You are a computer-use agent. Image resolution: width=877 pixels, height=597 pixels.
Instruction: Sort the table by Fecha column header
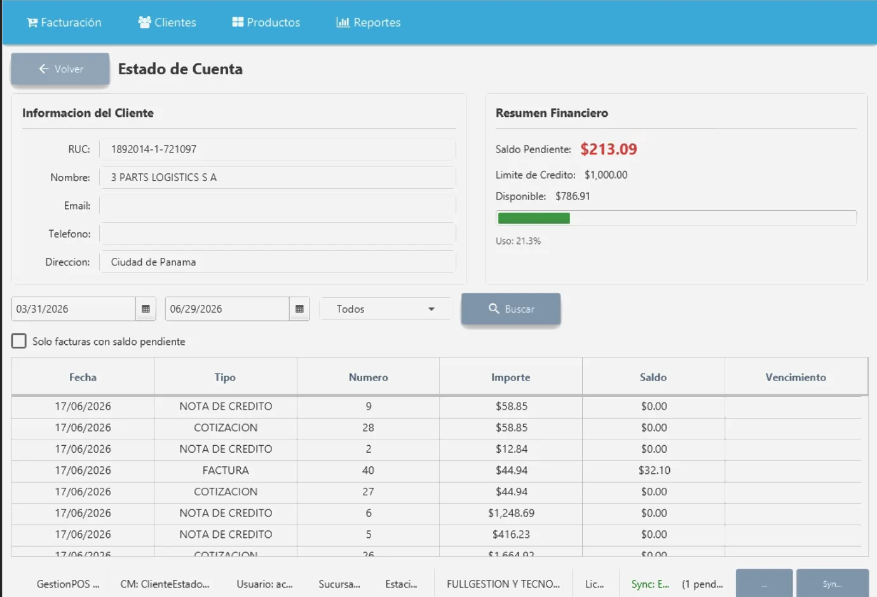click(x=83, y=377)
